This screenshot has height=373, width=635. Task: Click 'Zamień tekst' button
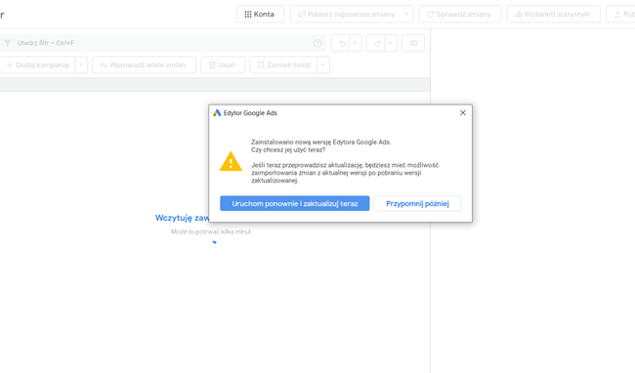click(x=284, y=65)
